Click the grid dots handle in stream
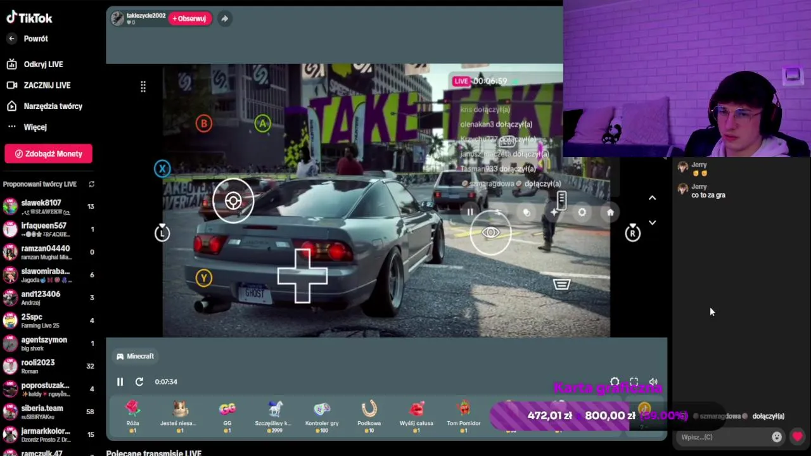This screenshot has width=811, height=456. pyautogui.click(x=143, y=87)
